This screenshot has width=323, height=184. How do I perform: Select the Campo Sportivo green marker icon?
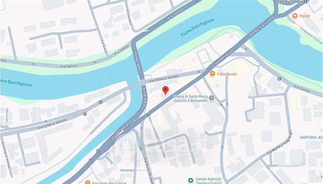pos(191,180)
